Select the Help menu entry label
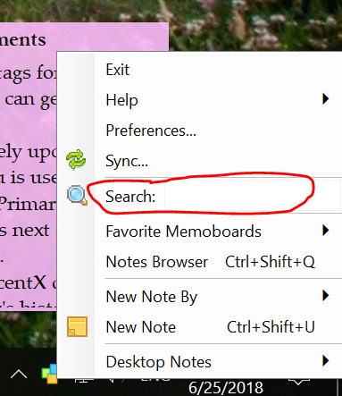Screen dimensions: 342x396 click(x=121, y=99)
